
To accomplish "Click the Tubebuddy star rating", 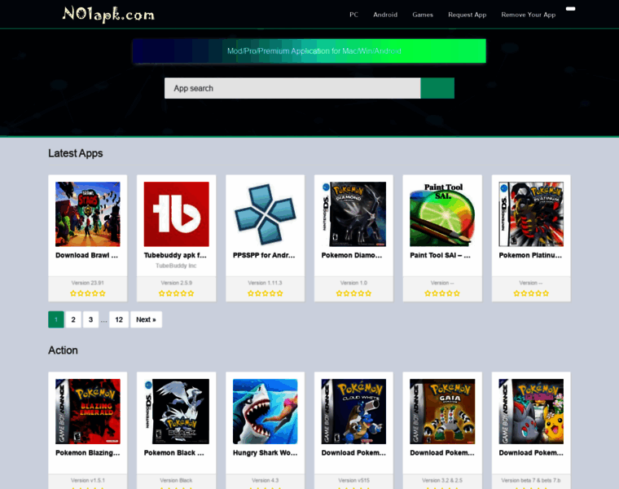I will click(177, 293).
